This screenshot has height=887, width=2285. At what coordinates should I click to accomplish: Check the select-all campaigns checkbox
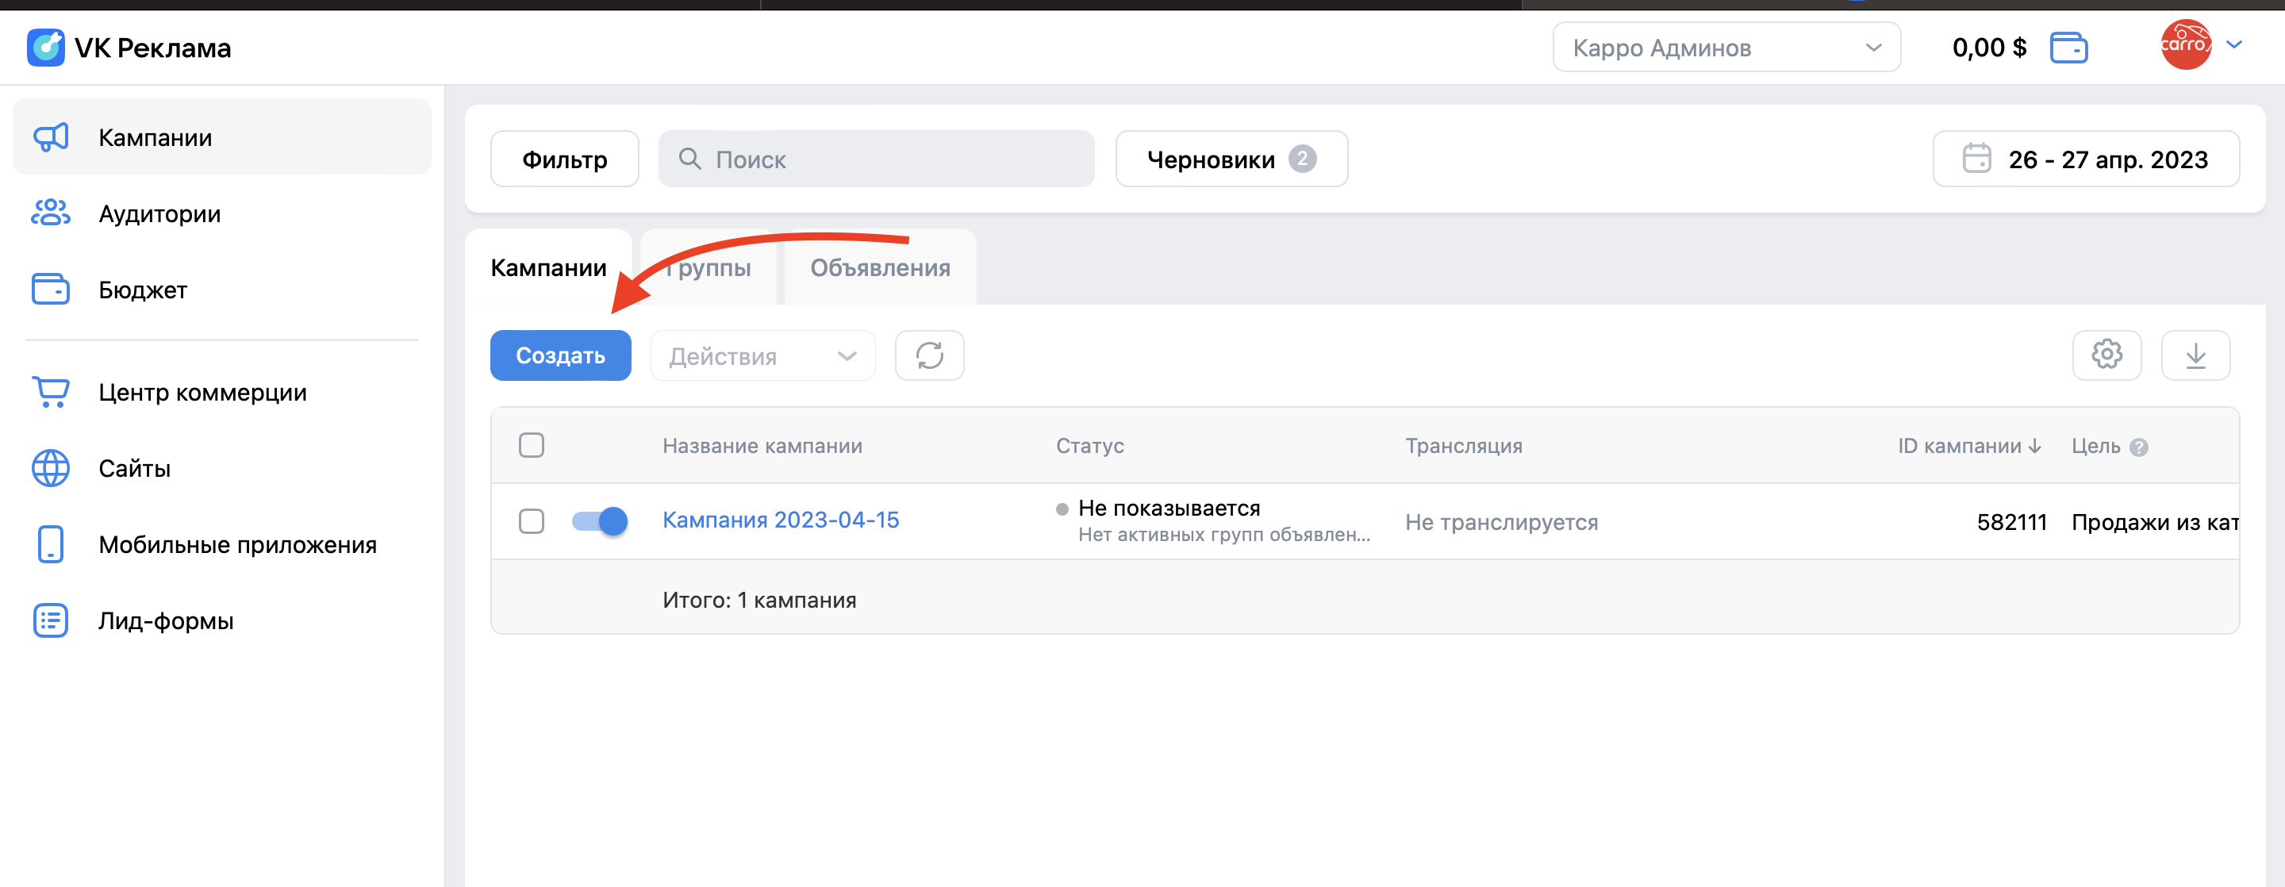(x=532, y=446)
